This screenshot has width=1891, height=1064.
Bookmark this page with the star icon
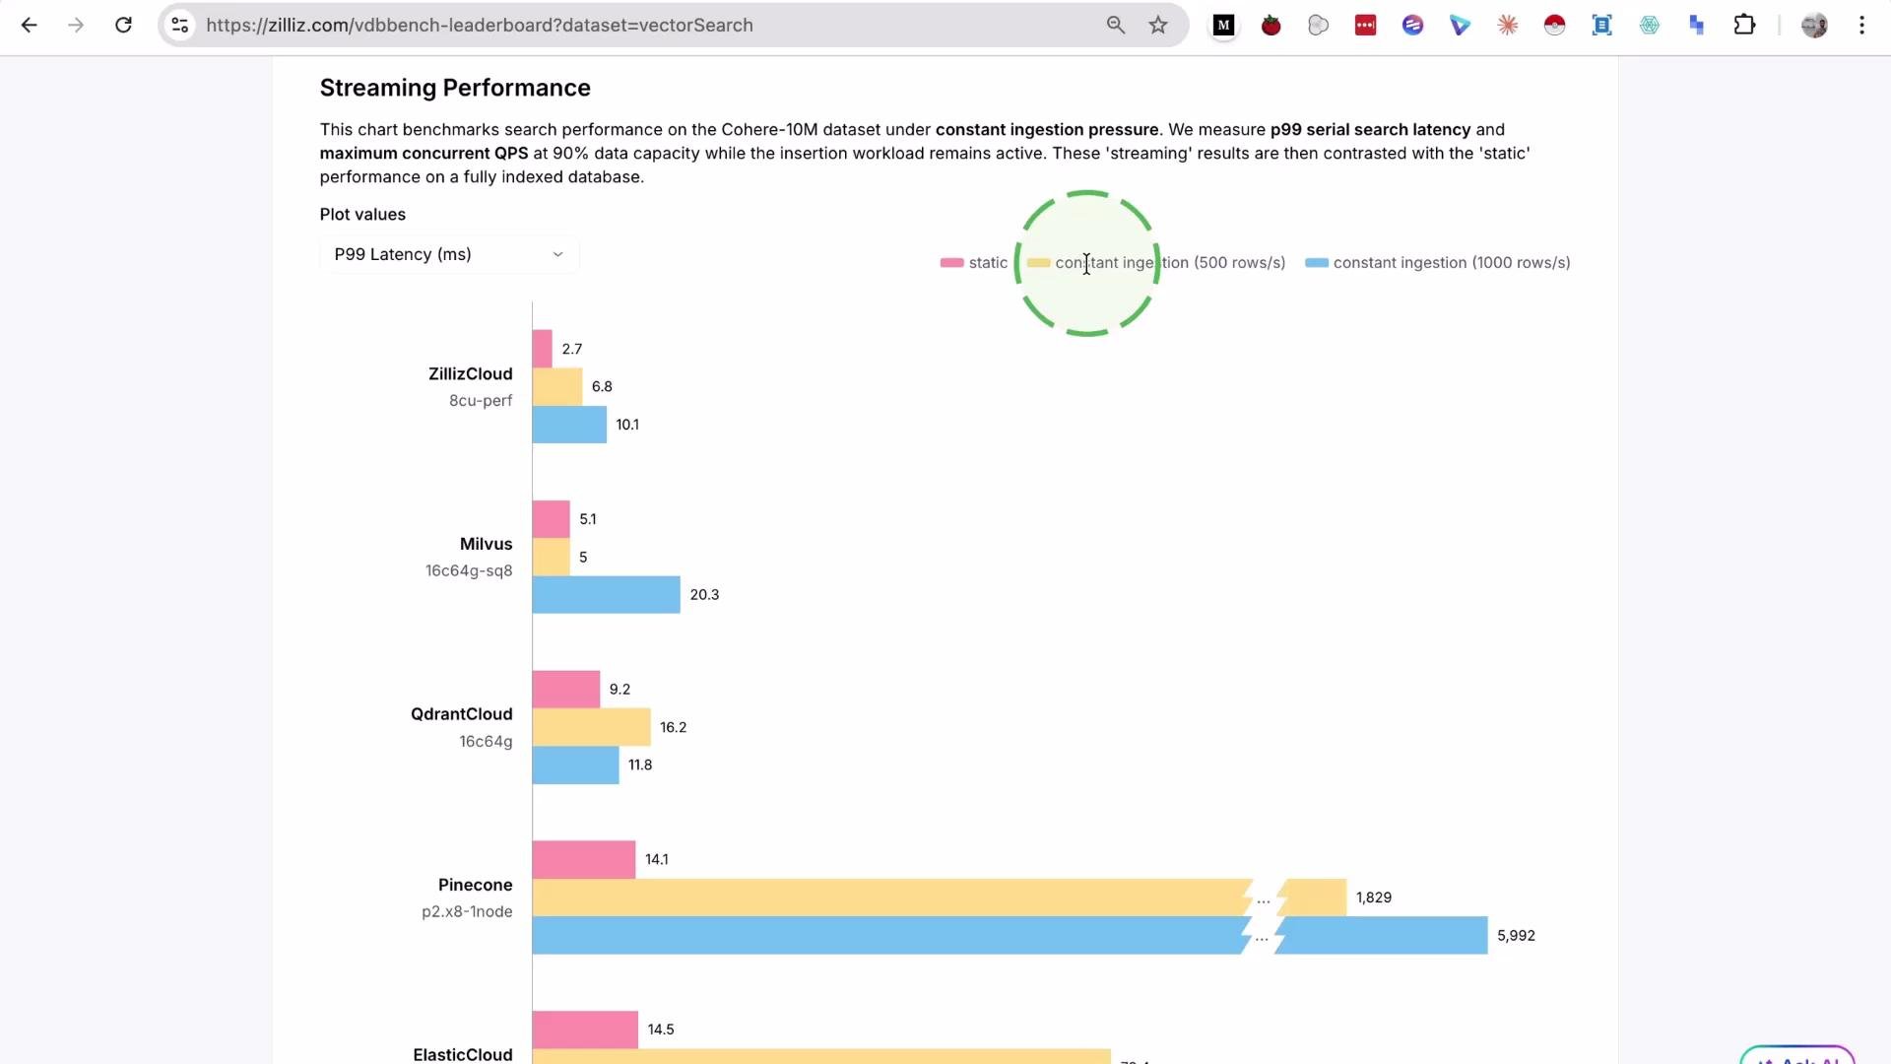pyautogui.click(x=1158, y=26)
